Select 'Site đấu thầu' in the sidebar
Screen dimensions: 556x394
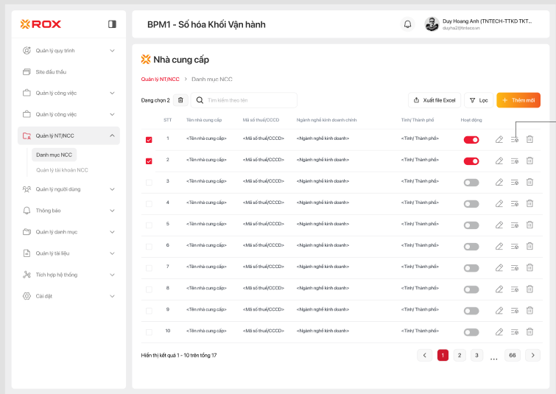point(51,72)
